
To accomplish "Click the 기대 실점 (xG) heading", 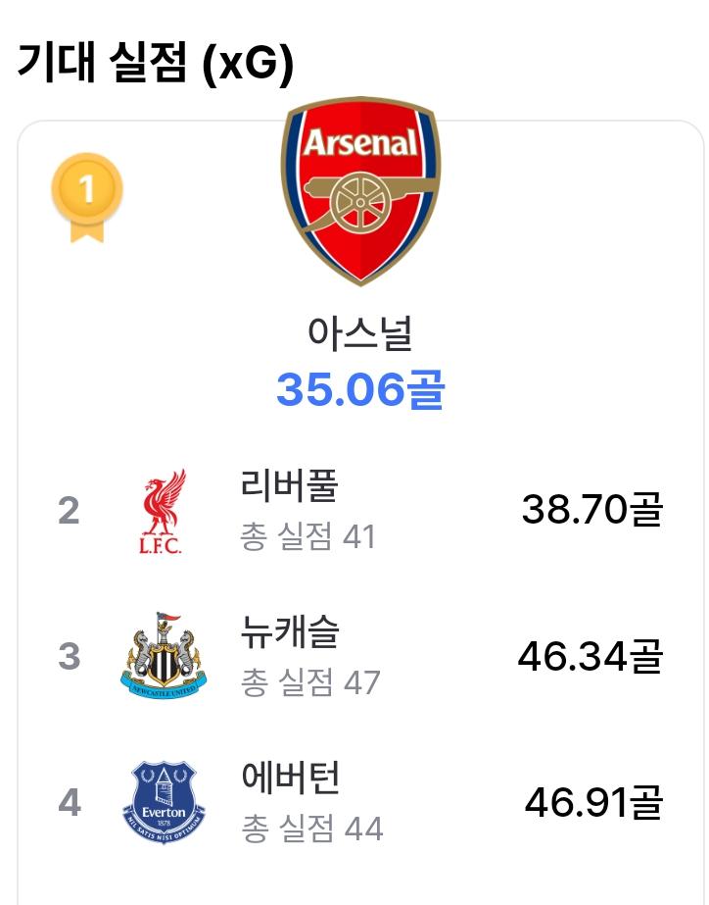I will pos(156,63).
